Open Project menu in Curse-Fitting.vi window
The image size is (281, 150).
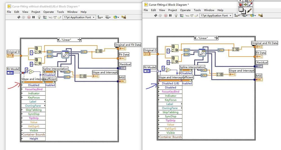point(173,10)
